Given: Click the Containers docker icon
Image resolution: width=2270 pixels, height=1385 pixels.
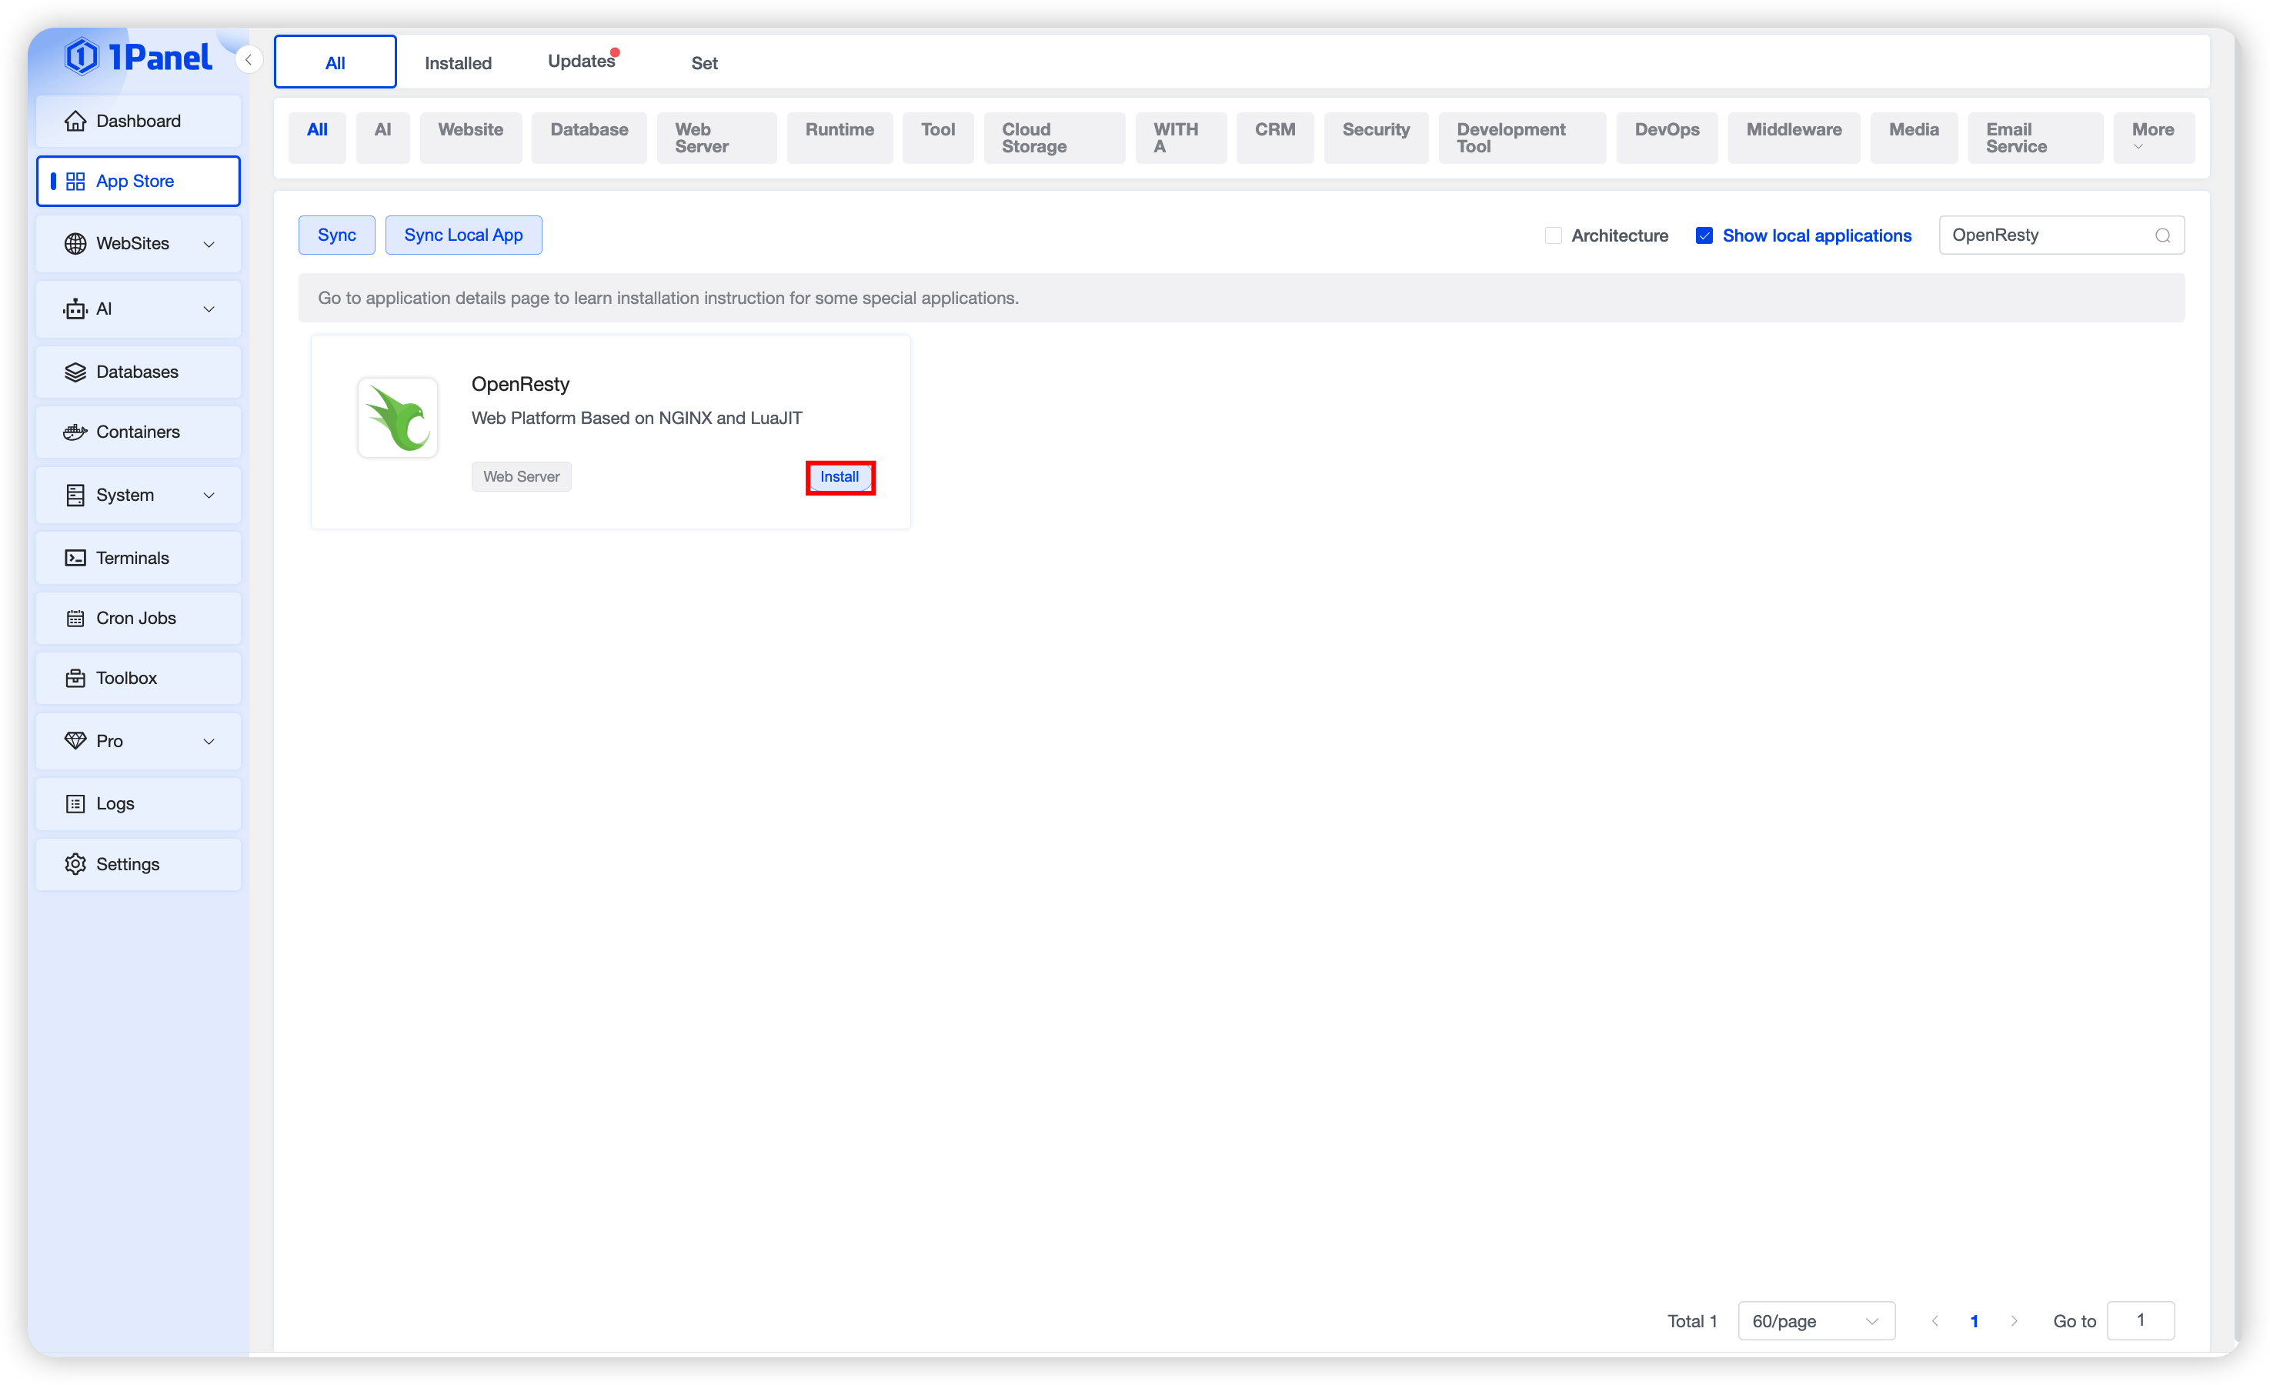Looking at the screenshot, I should pos(75,432).
